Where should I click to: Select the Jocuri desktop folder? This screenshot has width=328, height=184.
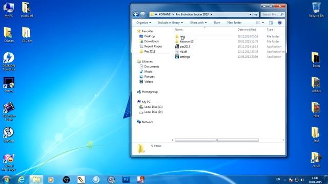316,160
